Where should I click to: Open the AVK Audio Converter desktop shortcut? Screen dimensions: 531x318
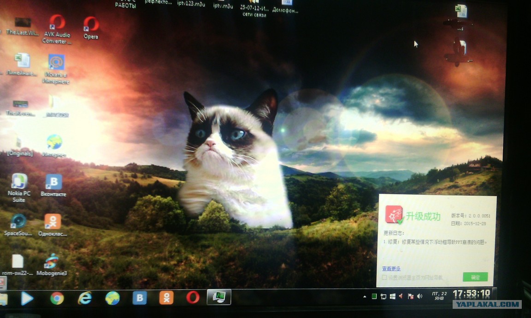pos(57,29)
